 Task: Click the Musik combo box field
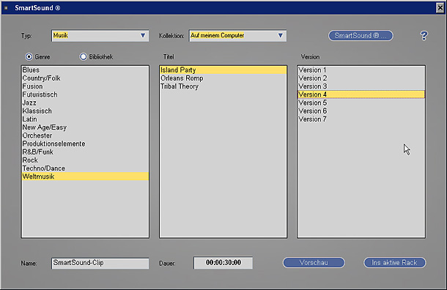coord(100,36)
